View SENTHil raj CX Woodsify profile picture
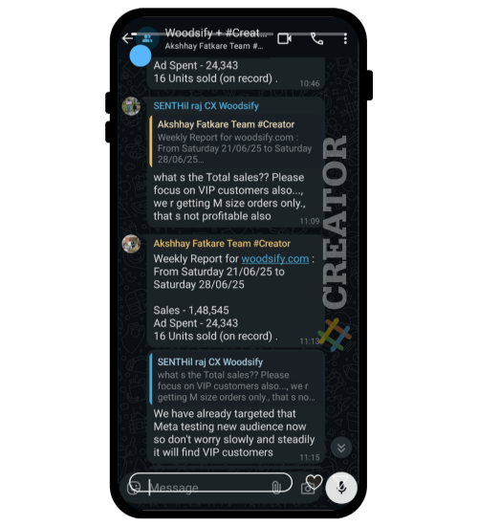The width and height of the screenshot is (478, 526). point(131,106)
